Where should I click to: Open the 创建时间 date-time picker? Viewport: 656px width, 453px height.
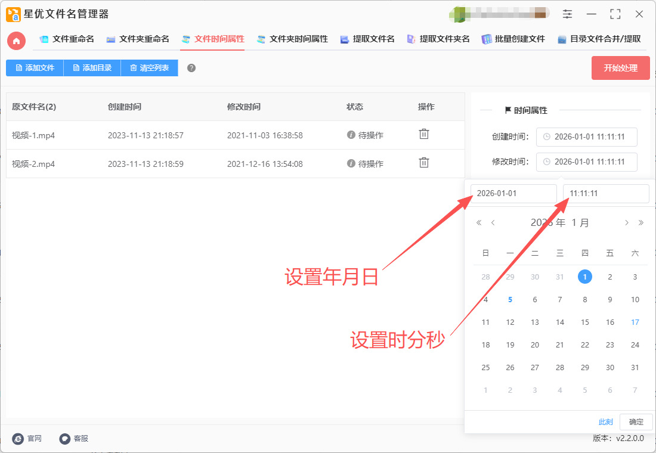[x=586, y=137]
